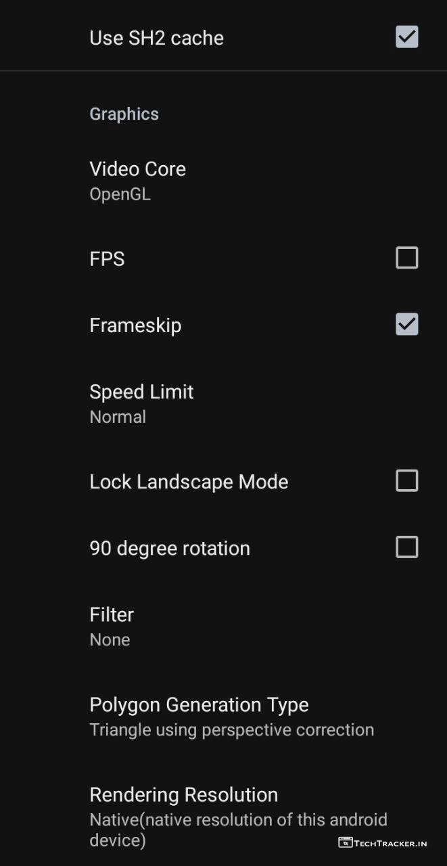Click the TechTracker watermark logo icon

(x=346, y=843)
